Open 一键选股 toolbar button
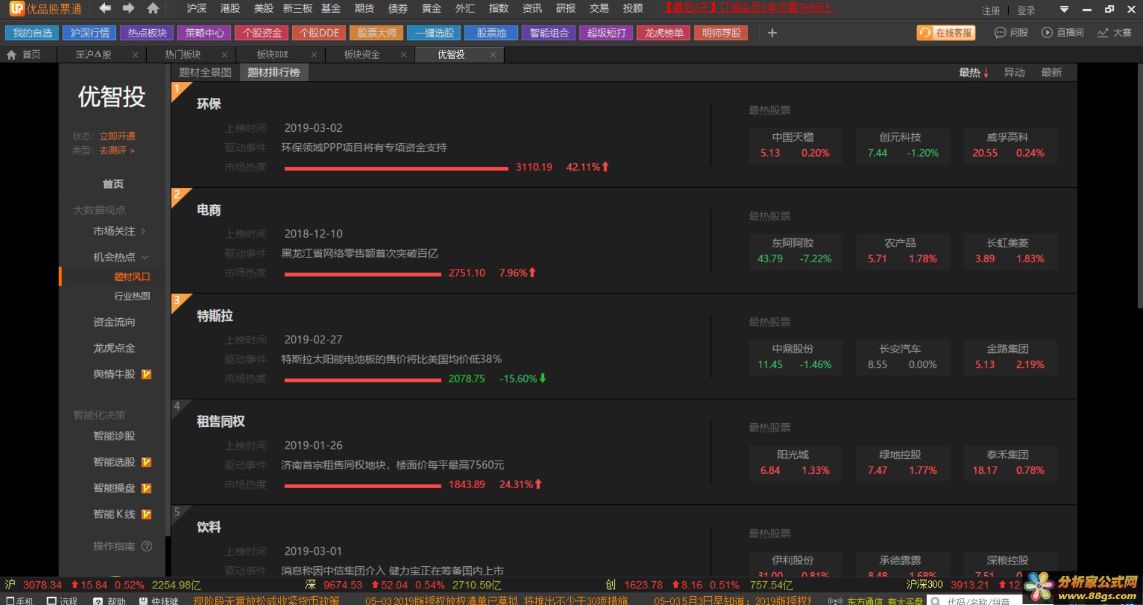Viewport: 1143px width, 605px height. [434, 33]
